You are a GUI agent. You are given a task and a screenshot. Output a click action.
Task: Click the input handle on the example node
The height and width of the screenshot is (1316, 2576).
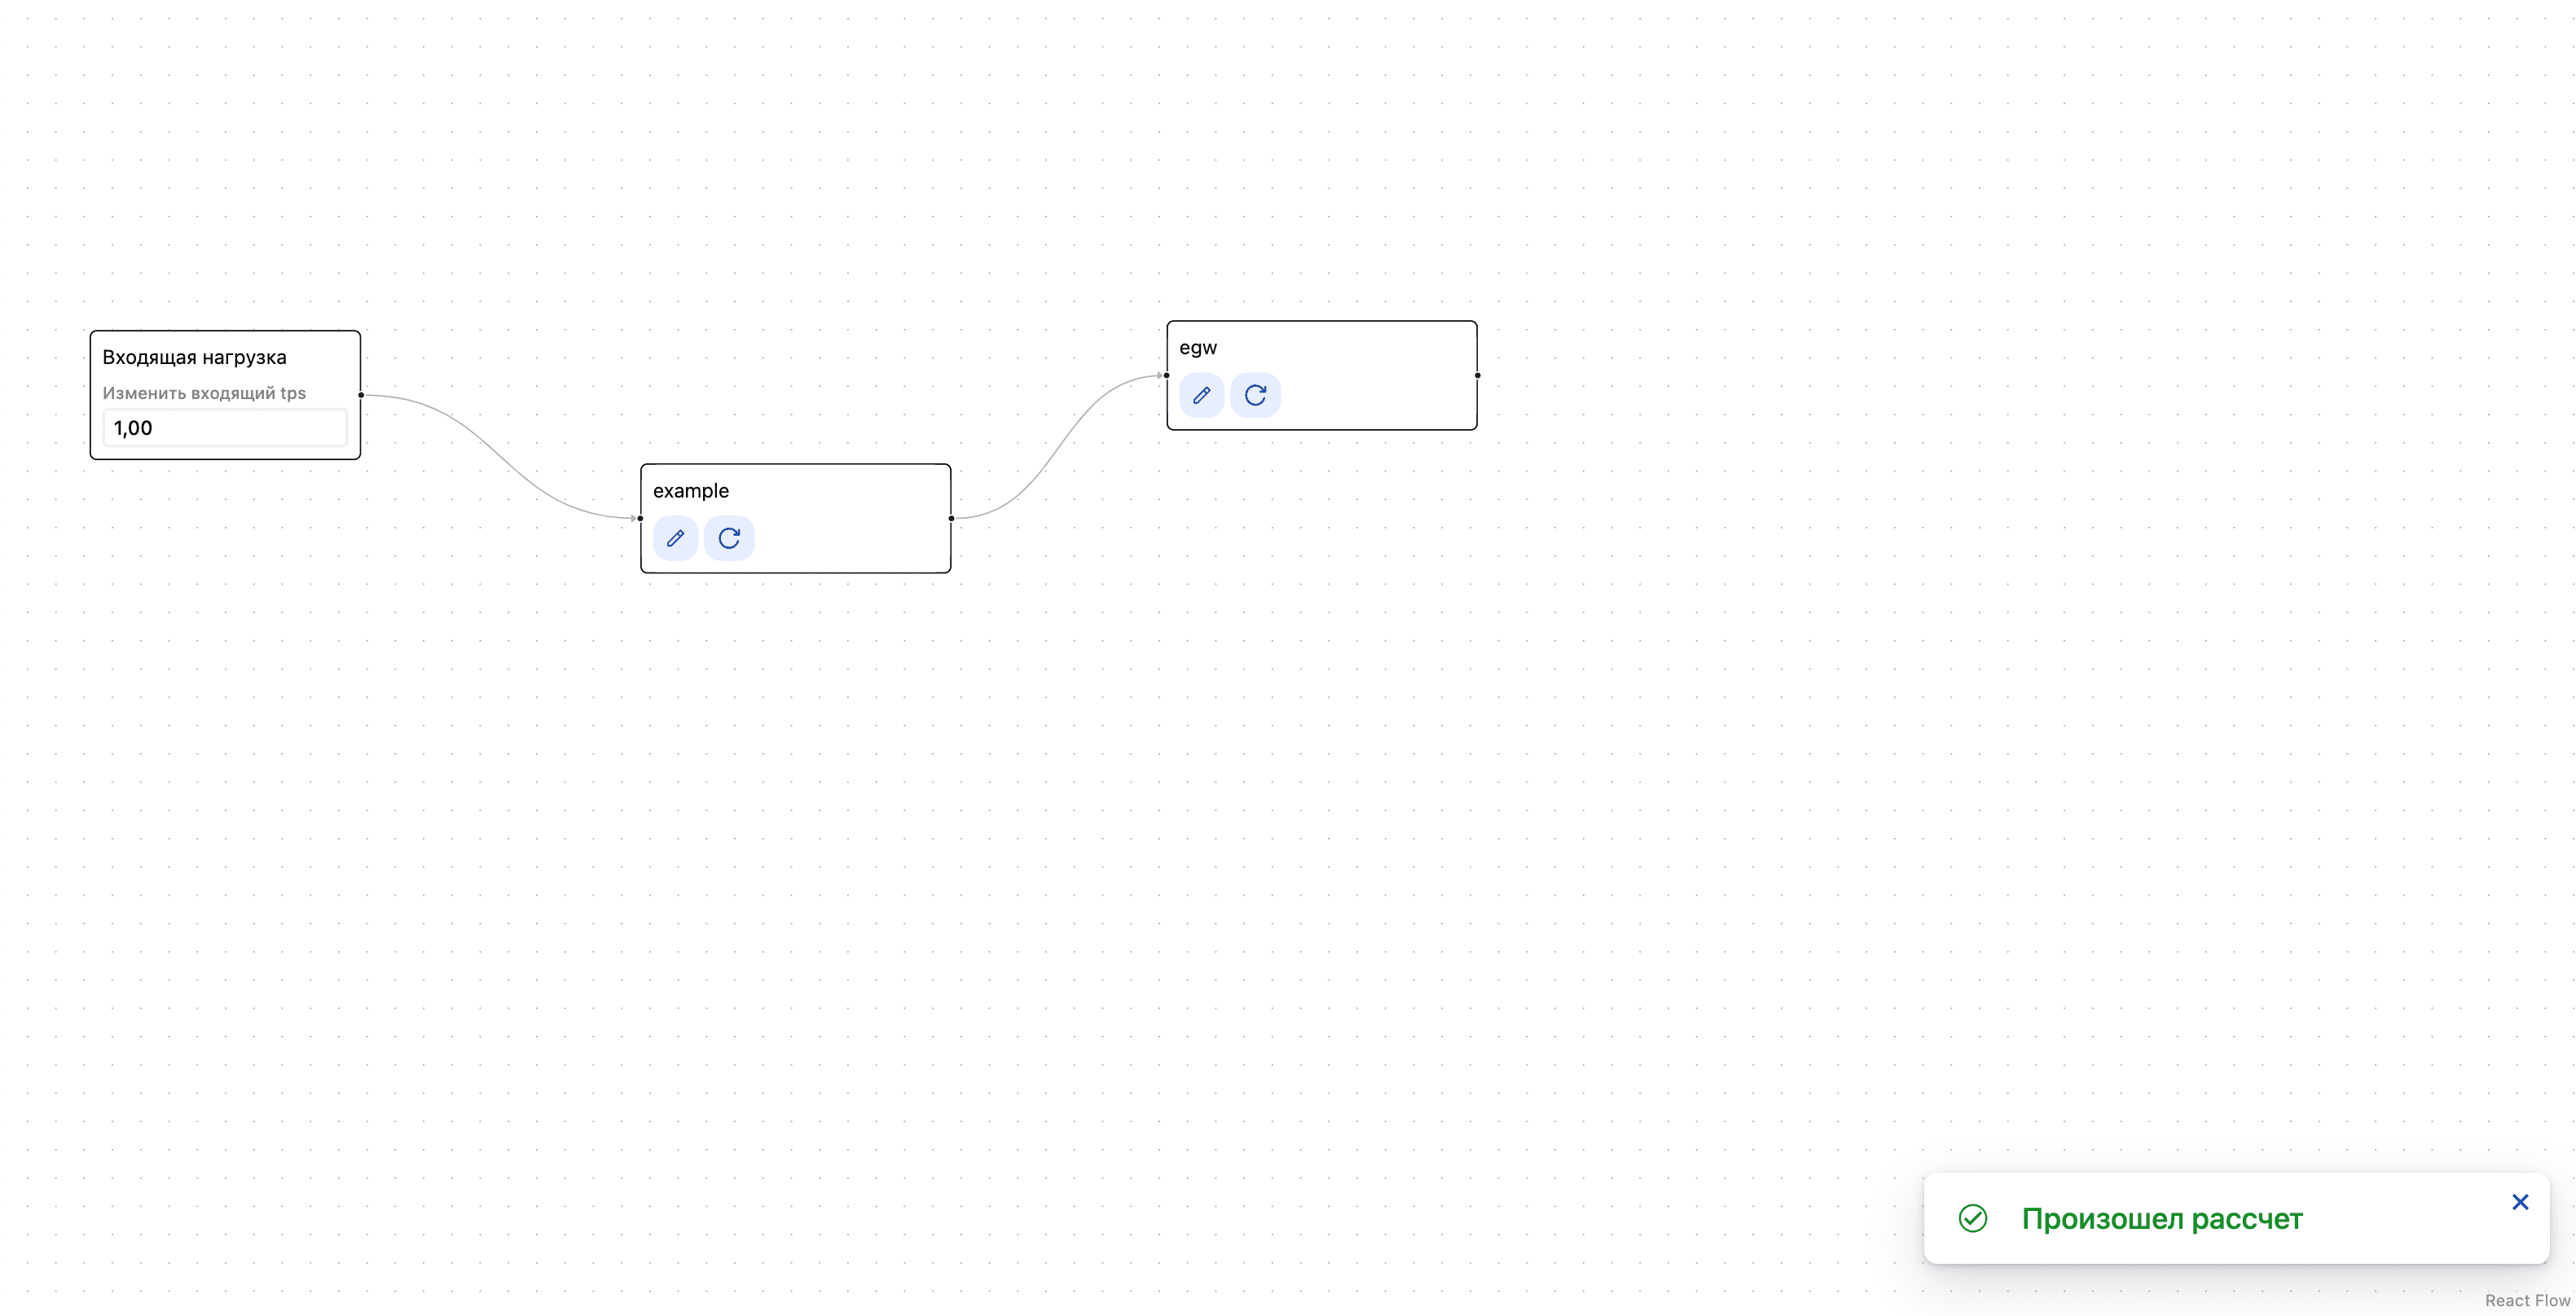[641, 518]
